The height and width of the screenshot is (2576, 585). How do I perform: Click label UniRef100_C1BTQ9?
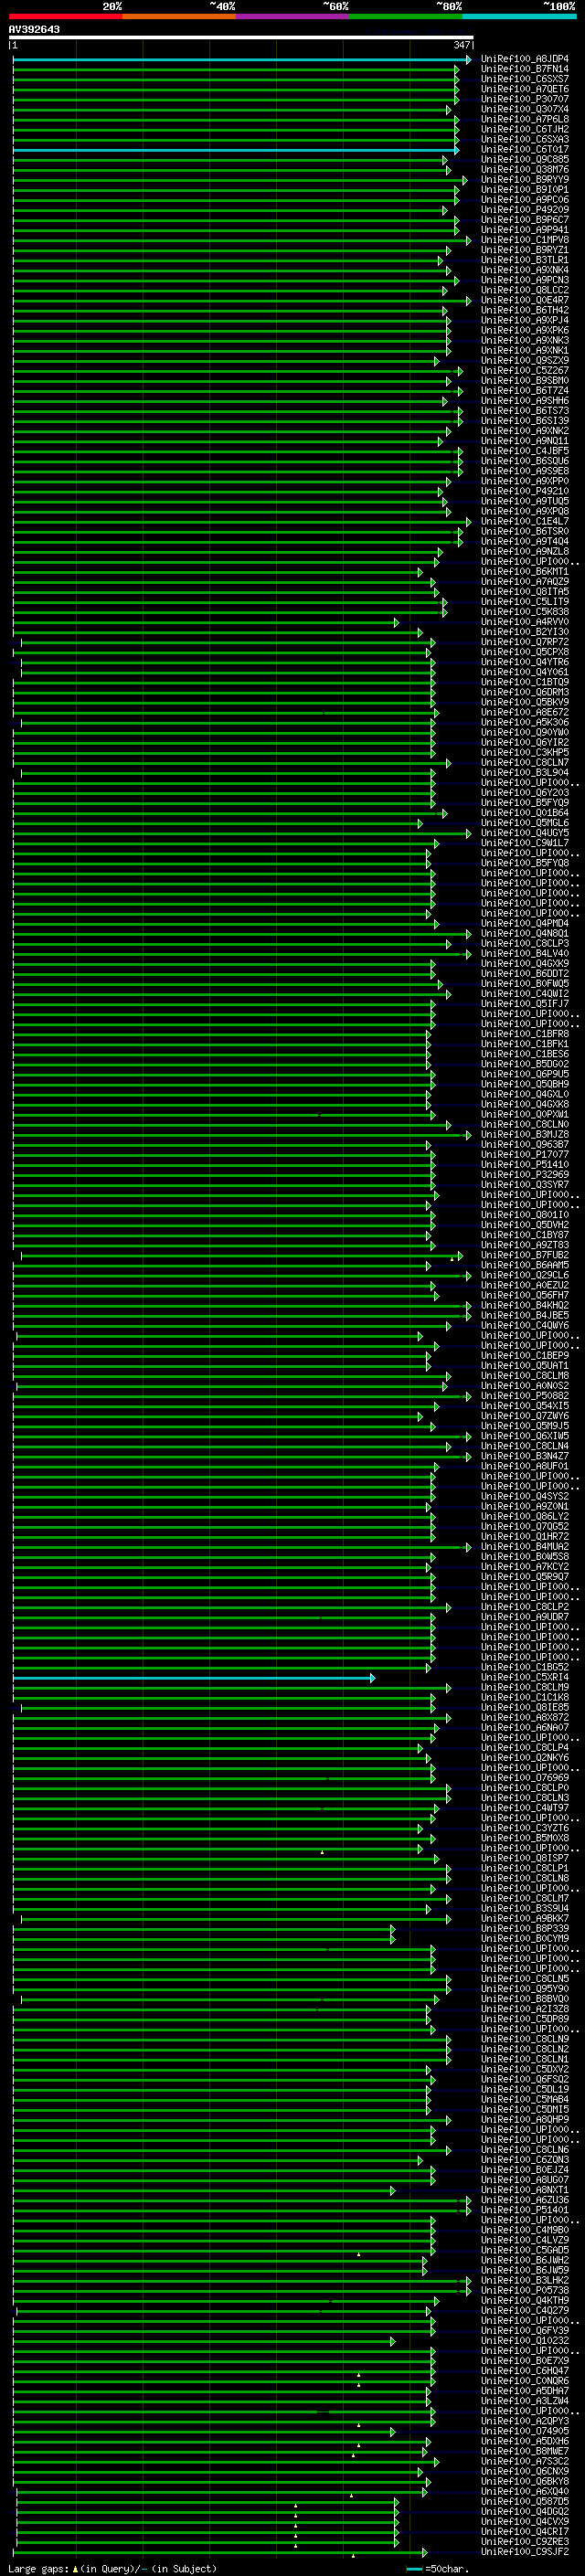click(524, 682)
